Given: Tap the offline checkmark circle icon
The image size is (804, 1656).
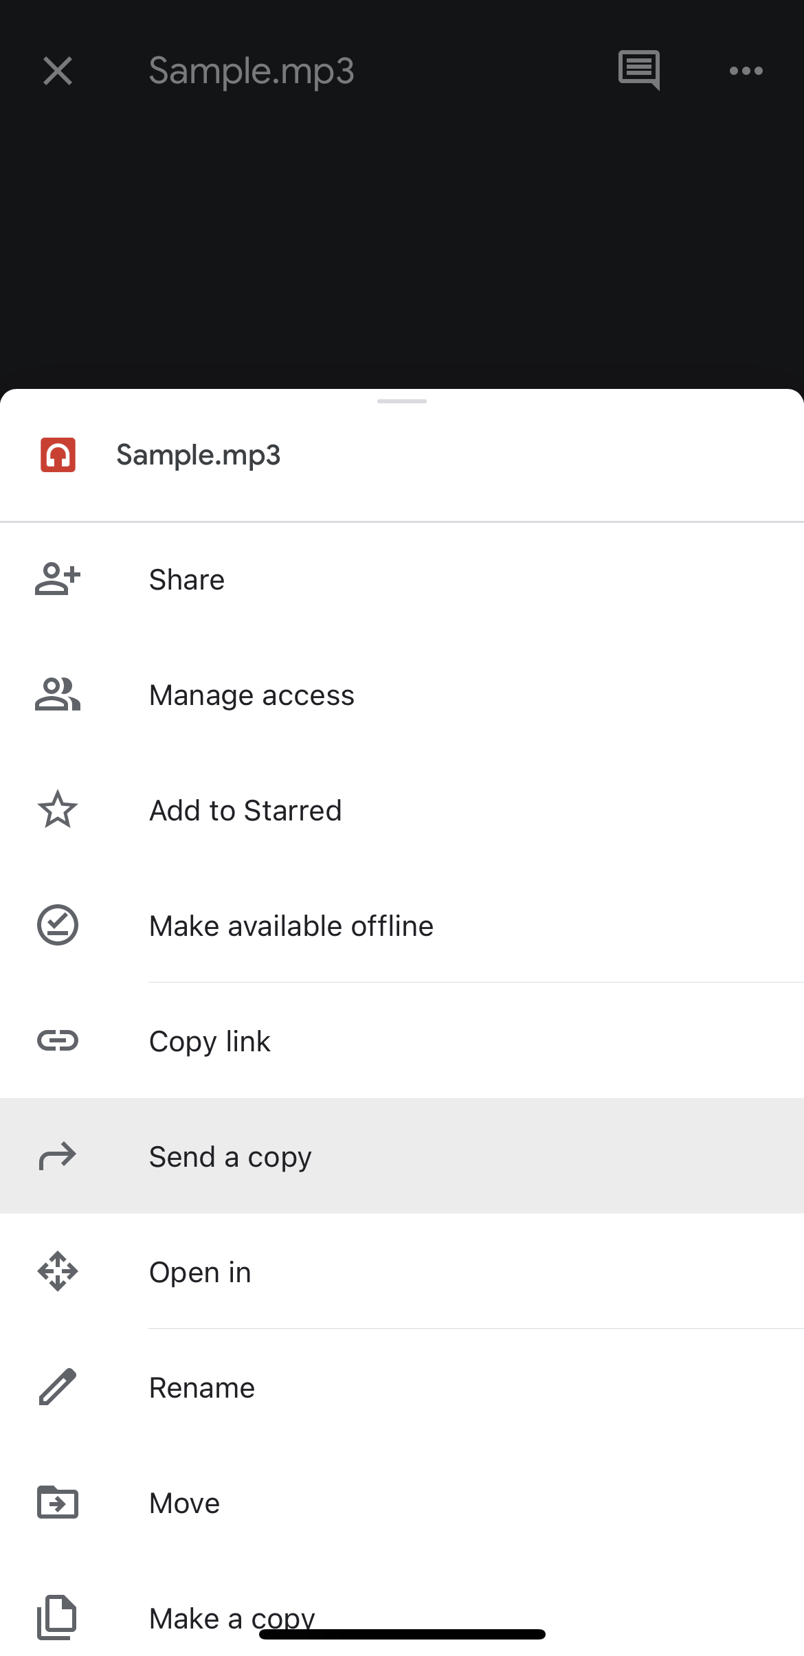Looking at the screenshot, I should (58, 925).
